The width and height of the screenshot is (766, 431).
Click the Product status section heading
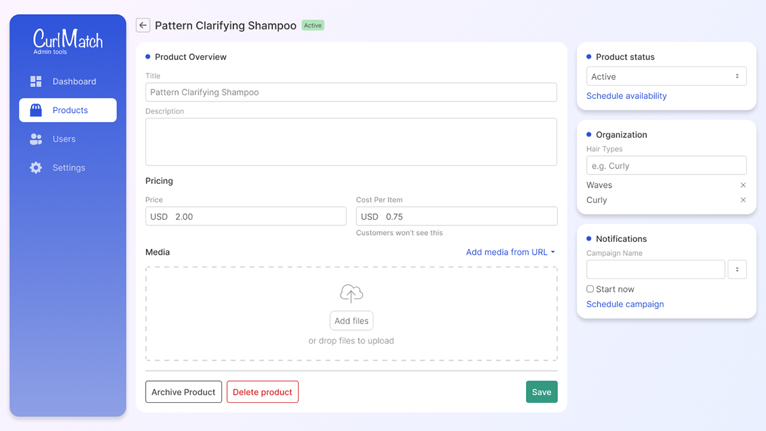coord(626,57)
